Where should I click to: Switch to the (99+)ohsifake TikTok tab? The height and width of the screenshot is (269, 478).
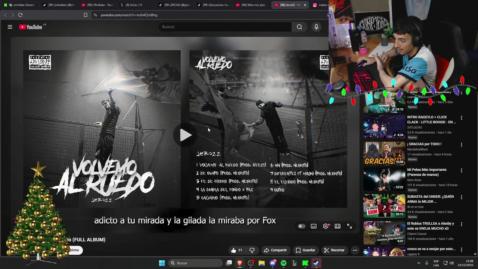(x=59, y=5)
